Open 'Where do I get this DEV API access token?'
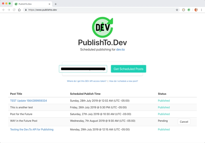This screenshot has width=205, height=143. (87, 81)
